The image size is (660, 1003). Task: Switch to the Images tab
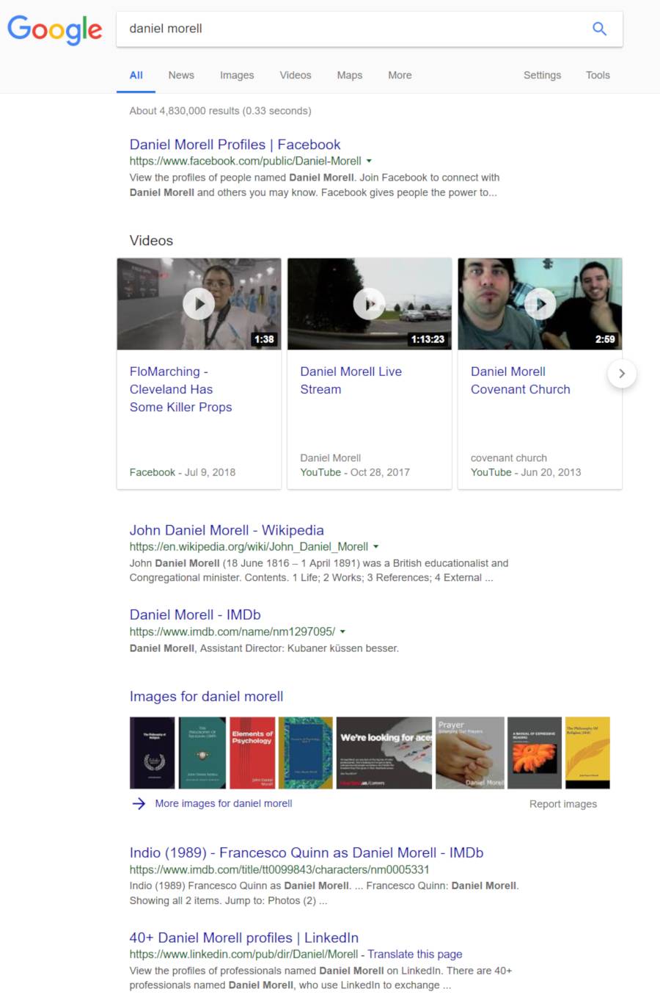(x=237, y=75)
